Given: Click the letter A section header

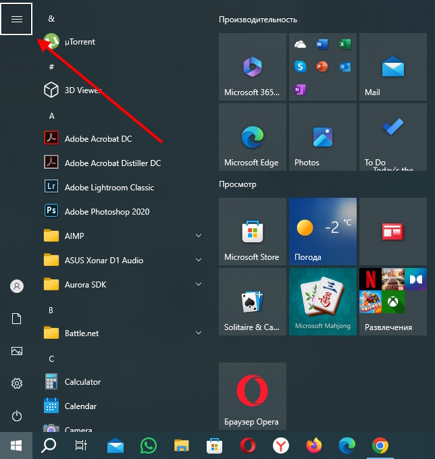Looking at the screenshot, I should pyautogui.click(x=51, y=116).
